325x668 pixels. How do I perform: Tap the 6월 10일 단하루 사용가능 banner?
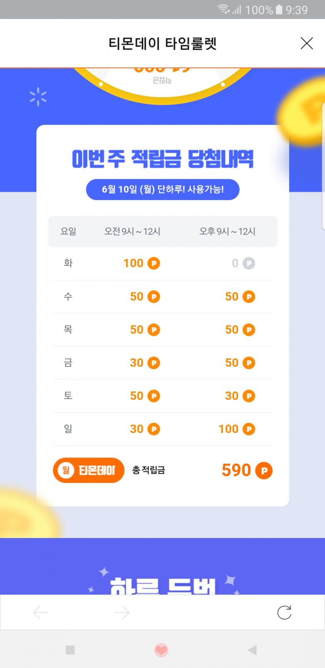162,190
